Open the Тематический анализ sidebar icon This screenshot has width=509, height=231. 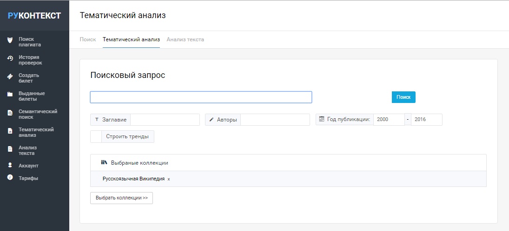tap(10, 131)
